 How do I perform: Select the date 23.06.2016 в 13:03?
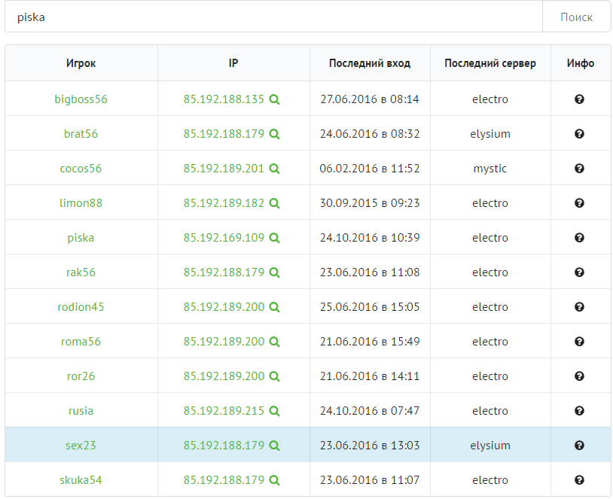click(x=370, y=445)
